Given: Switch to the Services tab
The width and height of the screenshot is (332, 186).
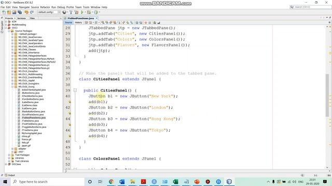Looking at the screenshot, I should point(21,19).
